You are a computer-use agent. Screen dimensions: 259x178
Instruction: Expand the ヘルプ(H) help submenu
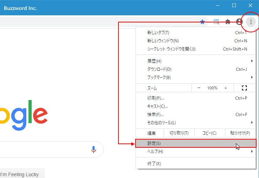coord(196,151)
